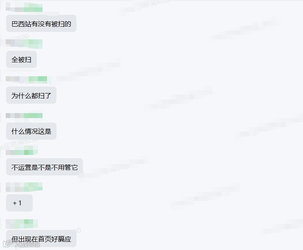Open sender name above '但出现在首页好膈应'
The image size is (303, 250).
(22, 224)
